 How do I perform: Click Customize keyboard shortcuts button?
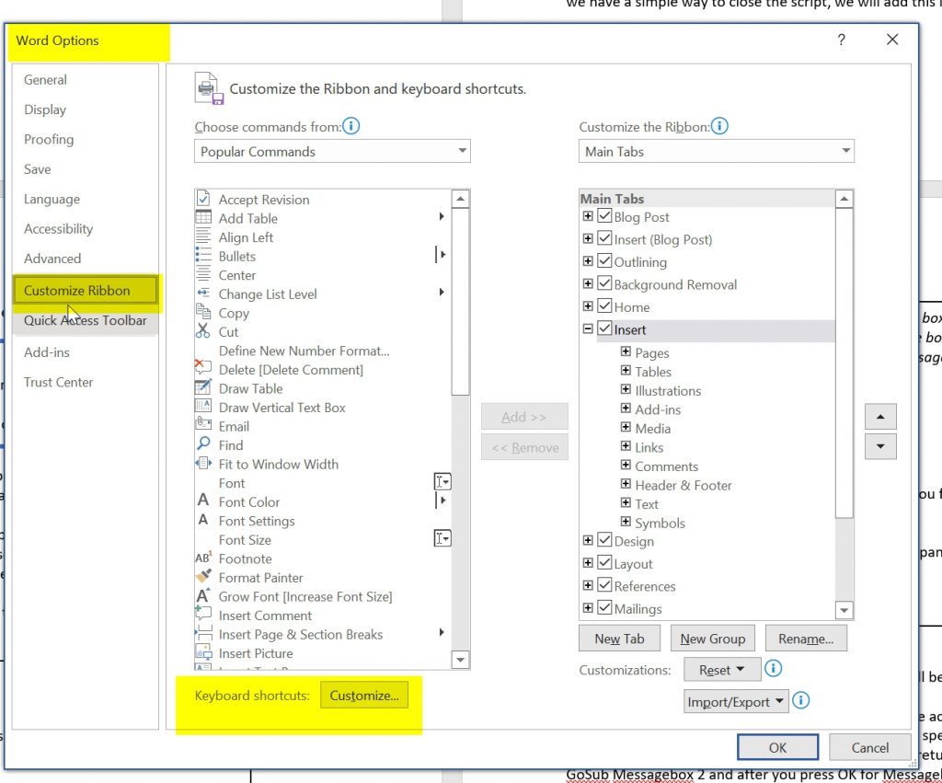(x=364, y=696)
